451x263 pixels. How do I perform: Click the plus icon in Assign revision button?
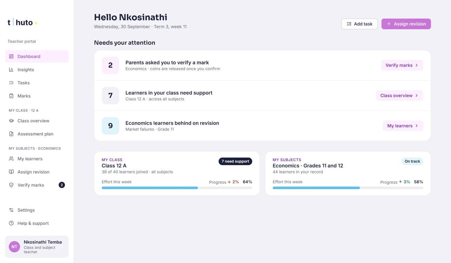389,24
